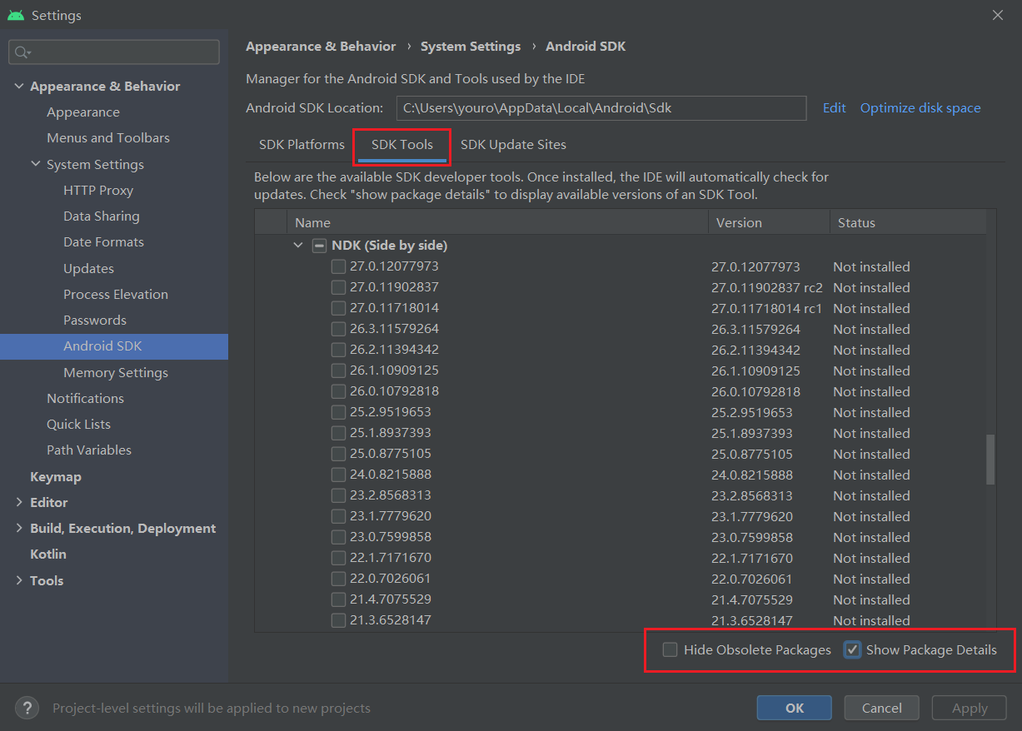The image size is (1022, 731).
Task: Sort packages by the Name column header
Action: (498, 223)
